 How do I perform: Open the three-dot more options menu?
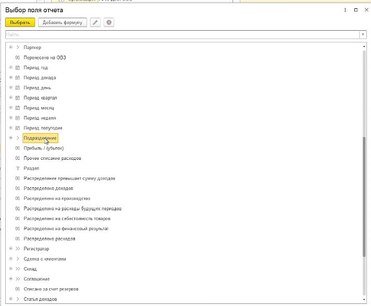coord(345,10)
